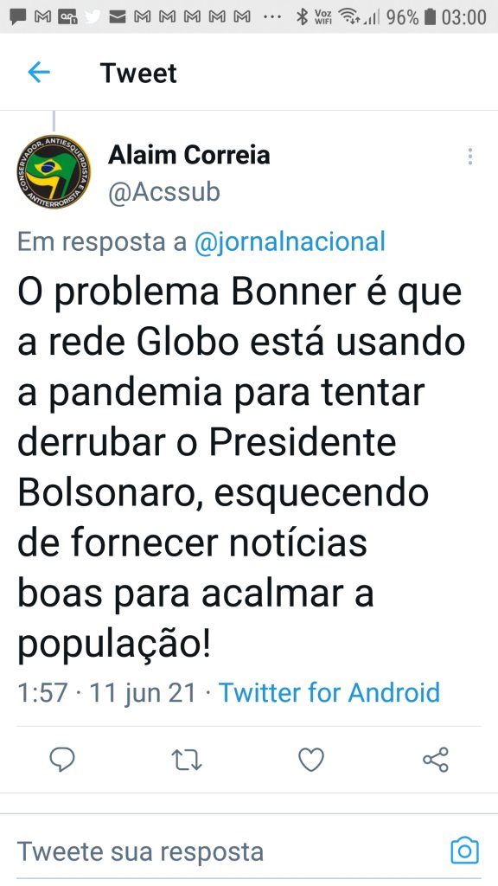Open the @jornalnacional mention link
Image resolution: width=498 pixels, height=886 pixels.
(290, 241)
